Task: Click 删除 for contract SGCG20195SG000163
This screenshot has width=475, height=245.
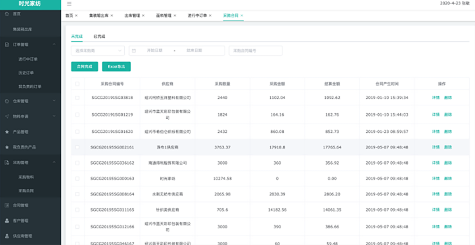Action: (448, 179)
